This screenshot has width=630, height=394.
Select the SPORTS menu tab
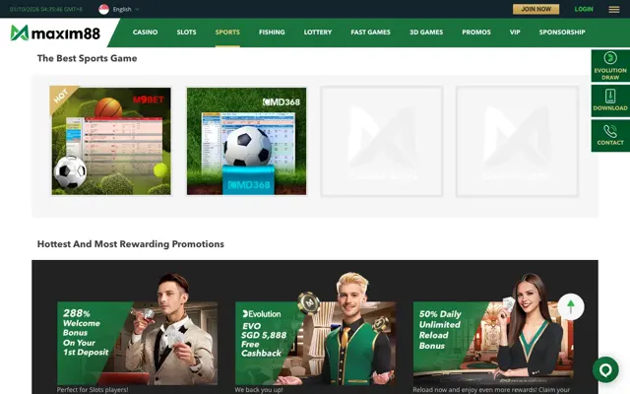(x=227, y=33)
